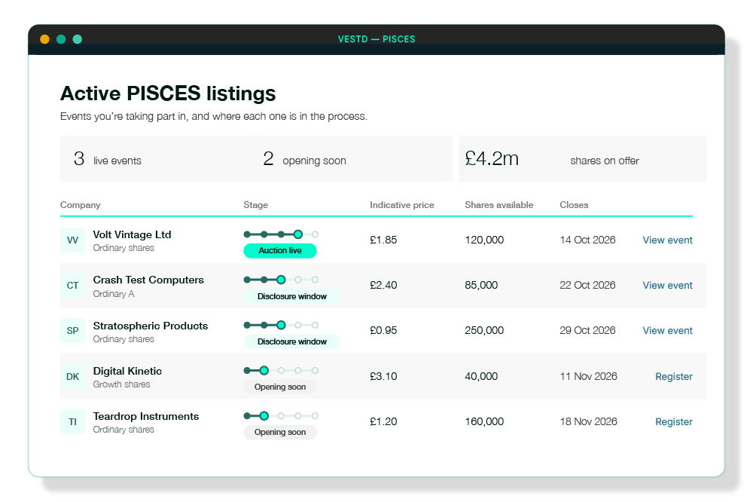View event for Crash Test Computers
Image resolution: width=753 pixels, height=502 pixels.
click(667, 285)
